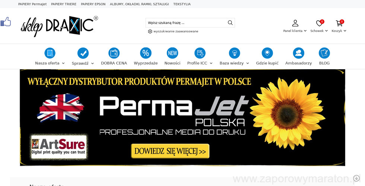Open the Gdzie kupić map pin icon
Image resolution: width=365 pixels, height=186 pixels.
(267, 53)
